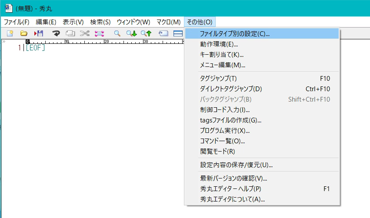Viewport: 370px width, 218px height.
Task: Open コマンド一覧(O)... list
Action: tap(262, 141)
